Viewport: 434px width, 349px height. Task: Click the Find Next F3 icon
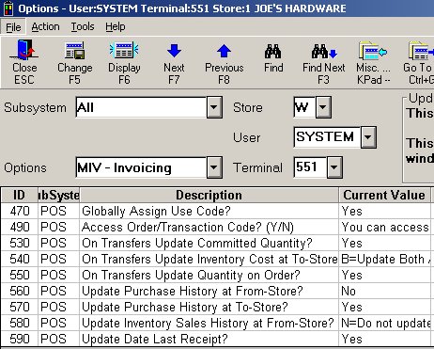(324, 52)
